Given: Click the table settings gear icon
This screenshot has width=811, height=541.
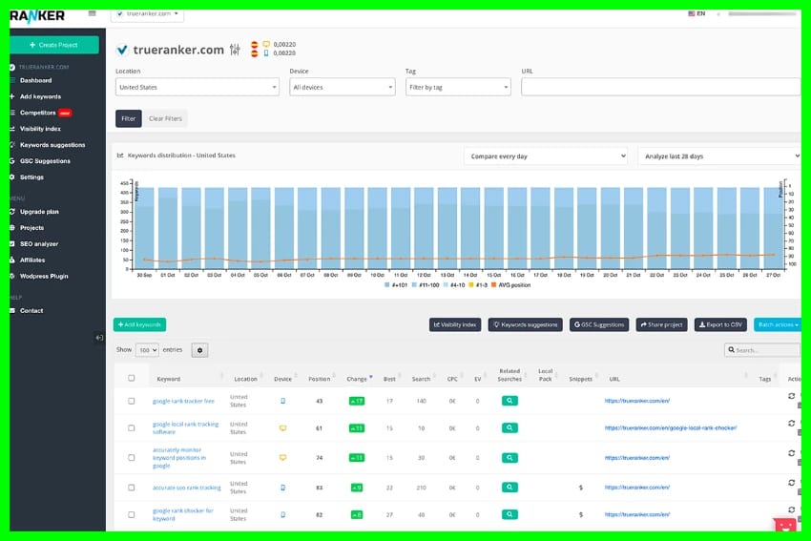Looking at the screenshot, I should pos(199,350).
